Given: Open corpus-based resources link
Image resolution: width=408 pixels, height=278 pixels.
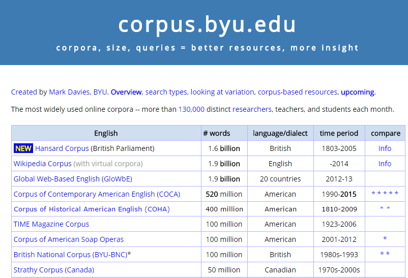Looking at the screenshot, I should click(x=298, y=92).
